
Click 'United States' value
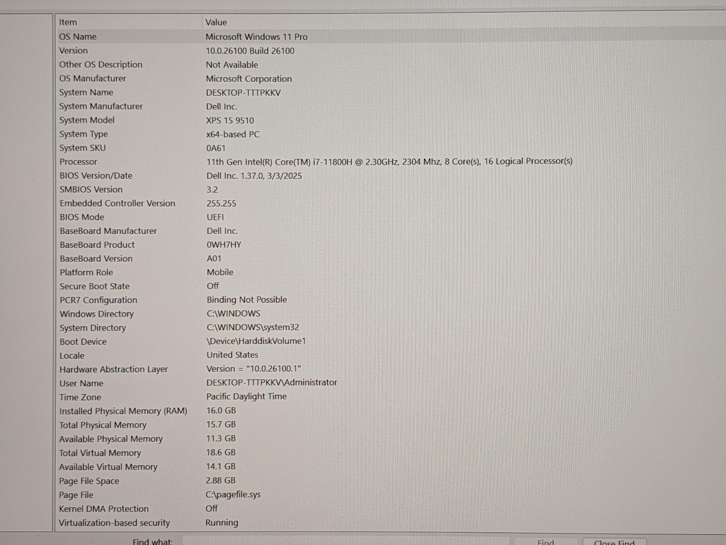coord(232,355)
